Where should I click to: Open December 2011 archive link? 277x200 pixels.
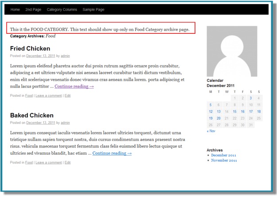pyautogui.click(x=223, y=155)
